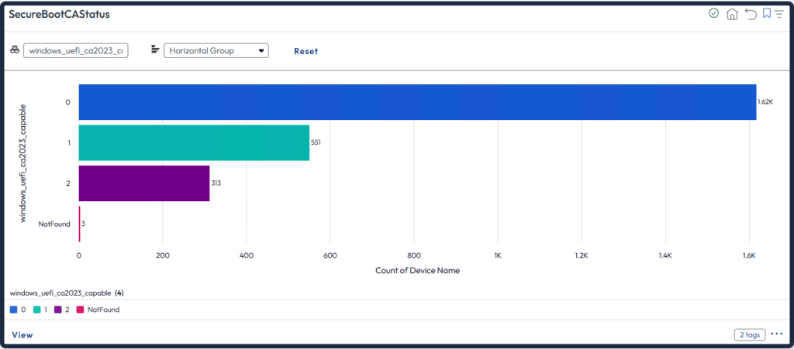Click the bar chart type icon
Viewport: 794px width, 349px height.
[x=155, y=50]
